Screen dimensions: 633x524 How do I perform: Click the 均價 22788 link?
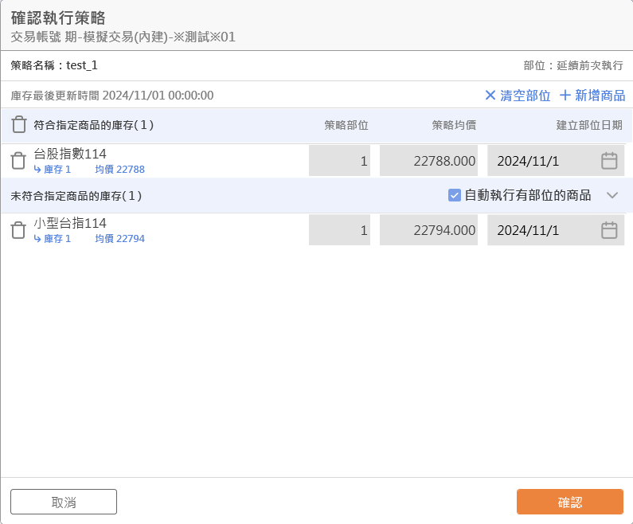pyautogui.click(x=119, y=170)
